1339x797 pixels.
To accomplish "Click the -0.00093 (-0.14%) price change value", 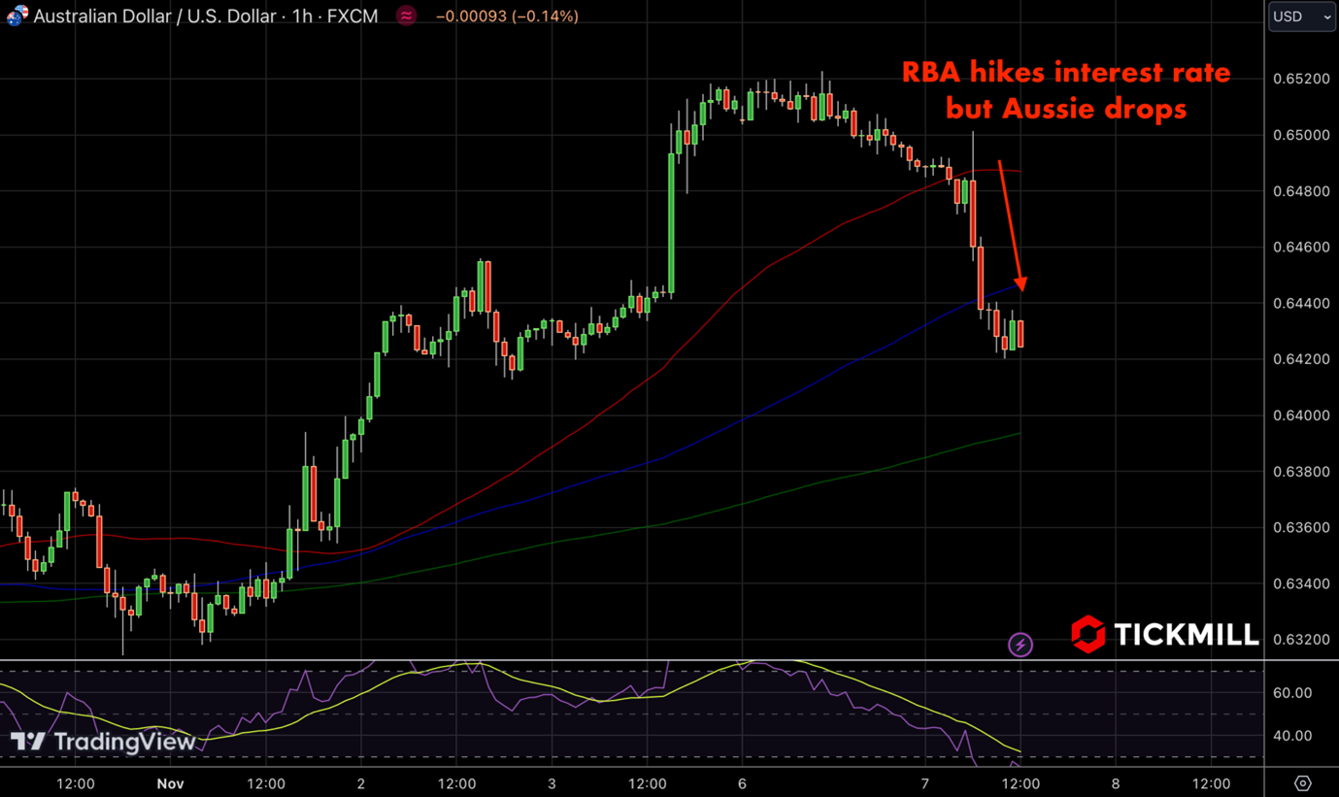I will click(x=507, y=17).
